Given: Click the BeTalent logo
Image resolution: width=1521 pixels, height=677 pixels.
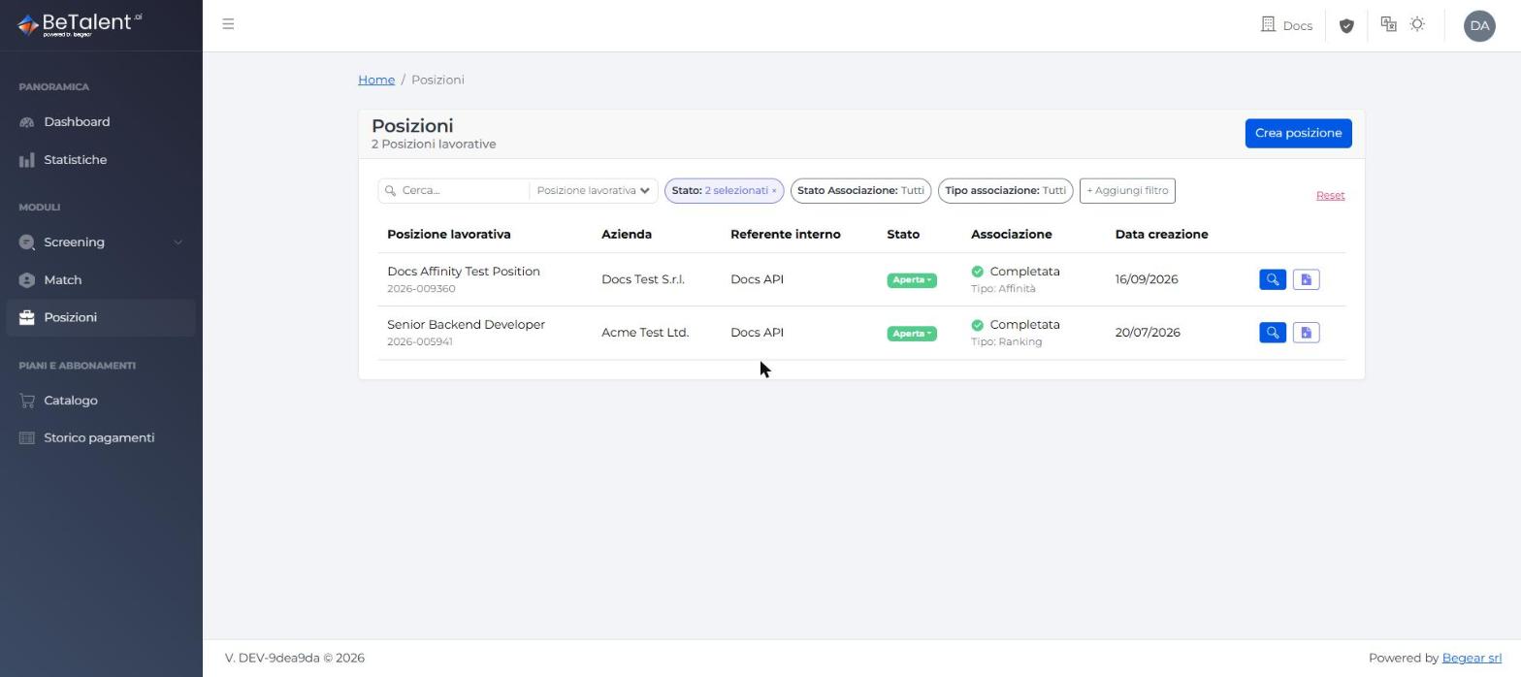Looking at the screenshot, I should pyautogui.click(x=80, y=24).
